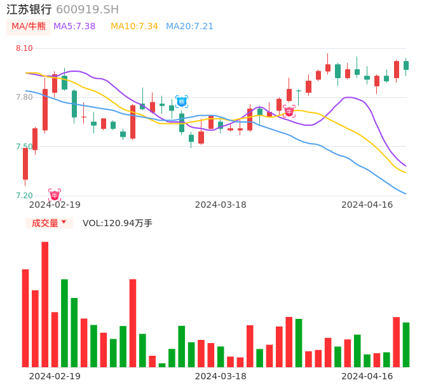The height and width of the screenshot is (385, 436).
Task: Click the 7.80 price axis label
Action: click(24, 97)
